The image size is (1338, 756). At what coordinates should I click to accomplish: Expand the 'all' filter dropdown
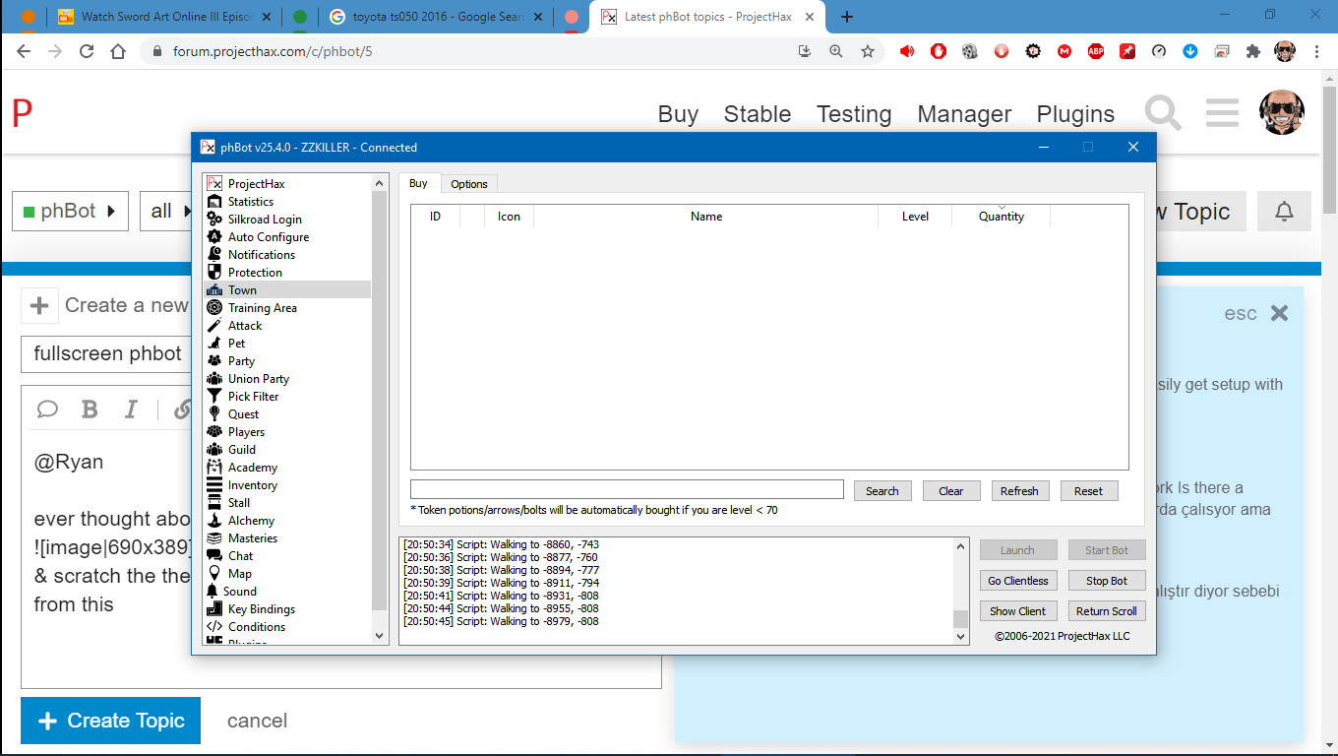tap(165, 212)
